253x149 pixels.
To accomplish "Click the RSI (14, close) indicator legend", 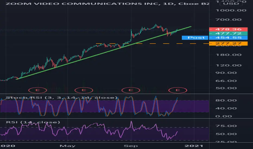I will [x=33, y=122].
